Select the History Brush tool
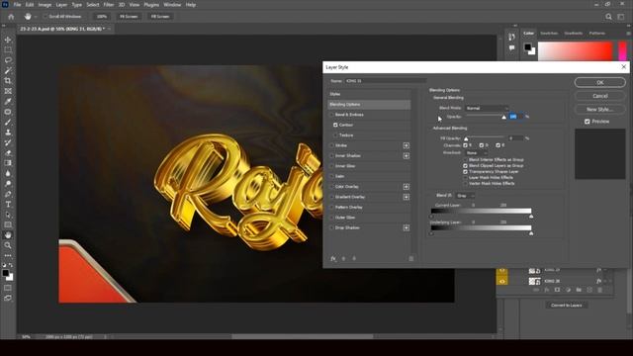 [x=8, y=142]
